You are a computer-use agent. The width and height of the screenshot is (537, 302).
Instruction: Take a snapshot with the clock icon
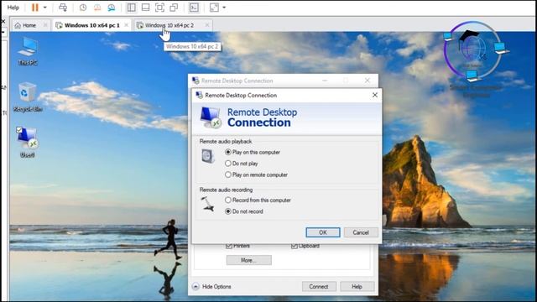[x=83, y=8]
